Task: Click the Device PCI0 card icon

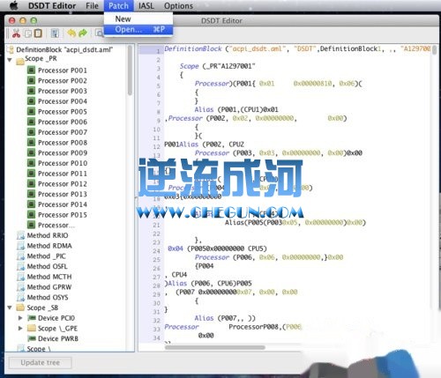Action: pos(31,318)
